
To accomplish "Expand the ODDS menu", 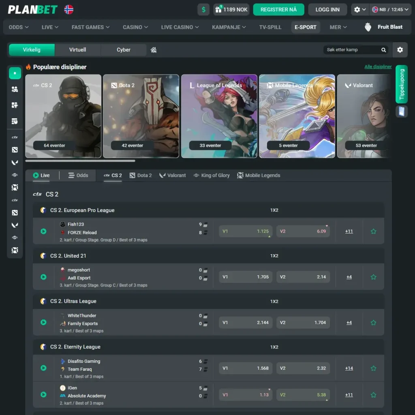I will tap(19, 27).
